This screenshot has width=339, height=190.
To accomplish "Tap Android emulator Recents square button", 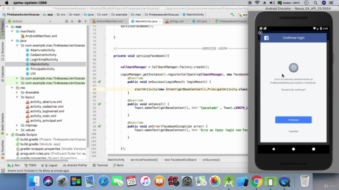I will (314, 149).
